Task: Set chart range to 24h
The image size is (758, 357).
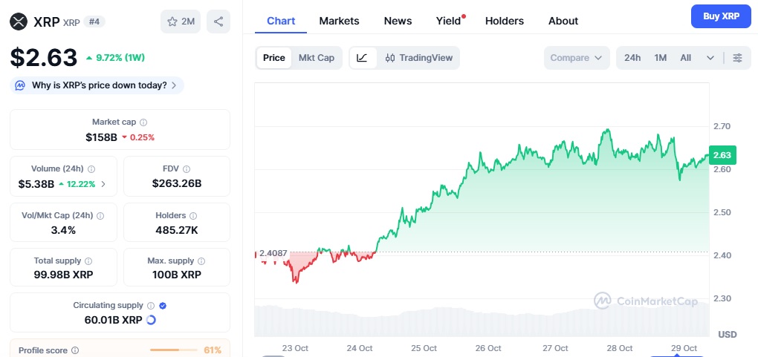Action: point(632,58)
